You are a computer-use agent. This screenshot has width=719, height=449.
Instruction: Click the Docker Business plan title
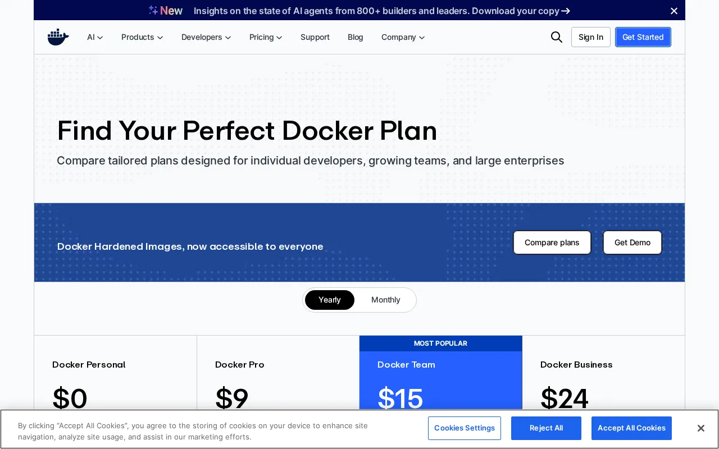click(x=576, y=365)
